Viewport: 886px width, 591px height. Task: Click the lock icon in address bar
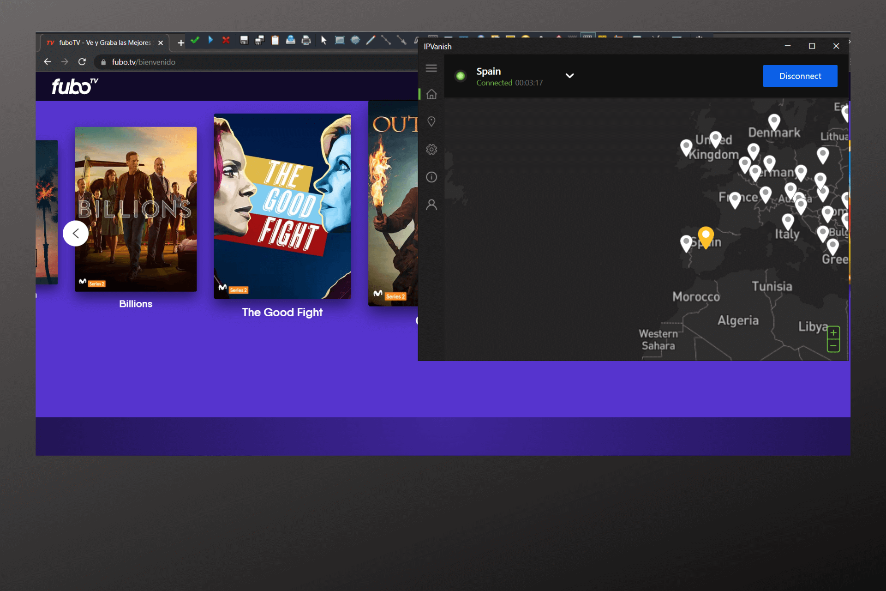click(103, 62)
